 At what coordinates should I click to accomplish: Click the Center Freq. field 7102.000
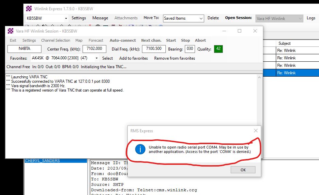pos(94,49)
